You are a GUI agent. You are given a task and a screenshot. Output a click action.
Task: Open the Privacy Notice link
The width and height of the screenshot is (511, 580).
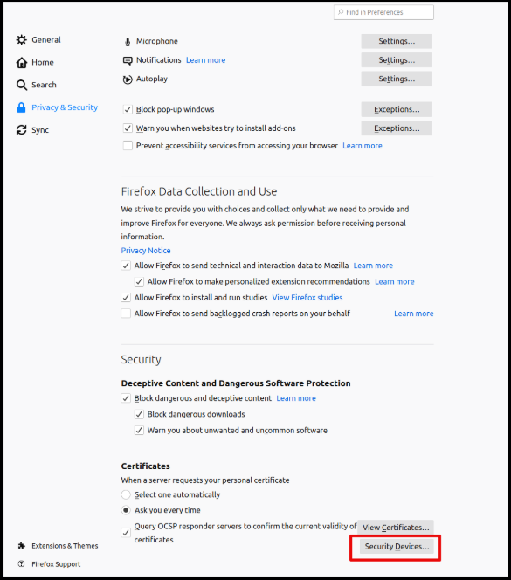(146, 251)
